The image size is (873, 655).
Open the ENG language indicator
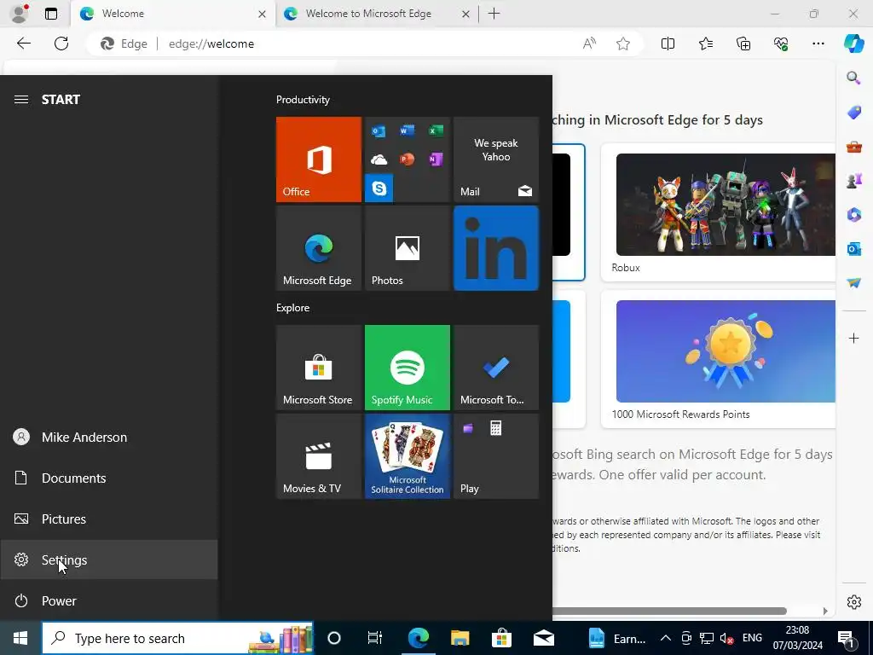point(752,638)
